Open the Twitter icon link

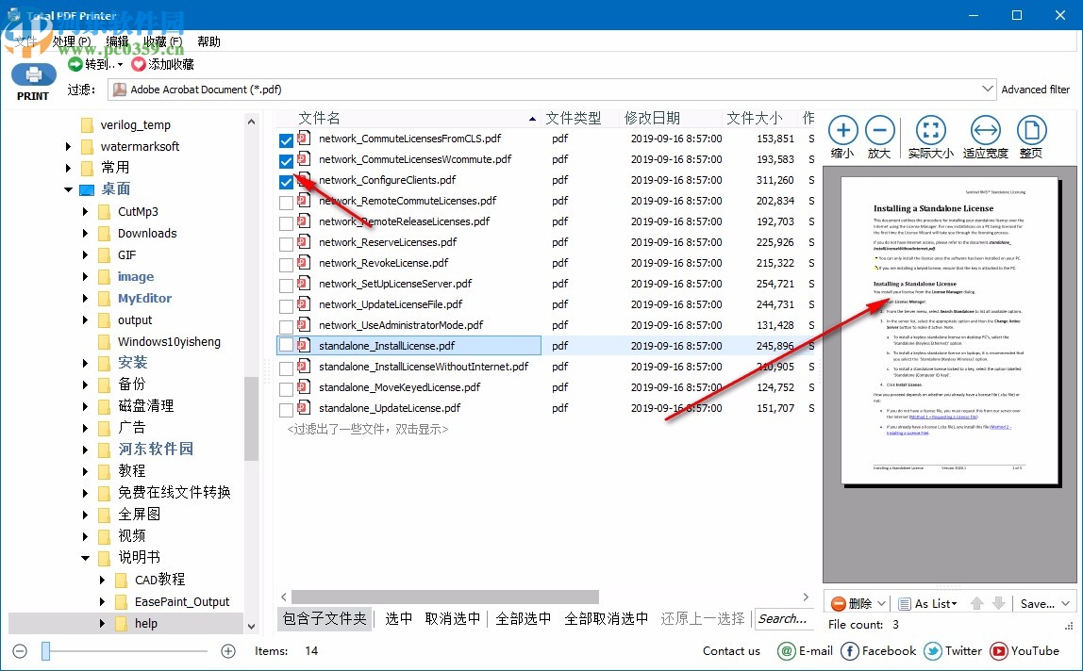pos(932,650)
